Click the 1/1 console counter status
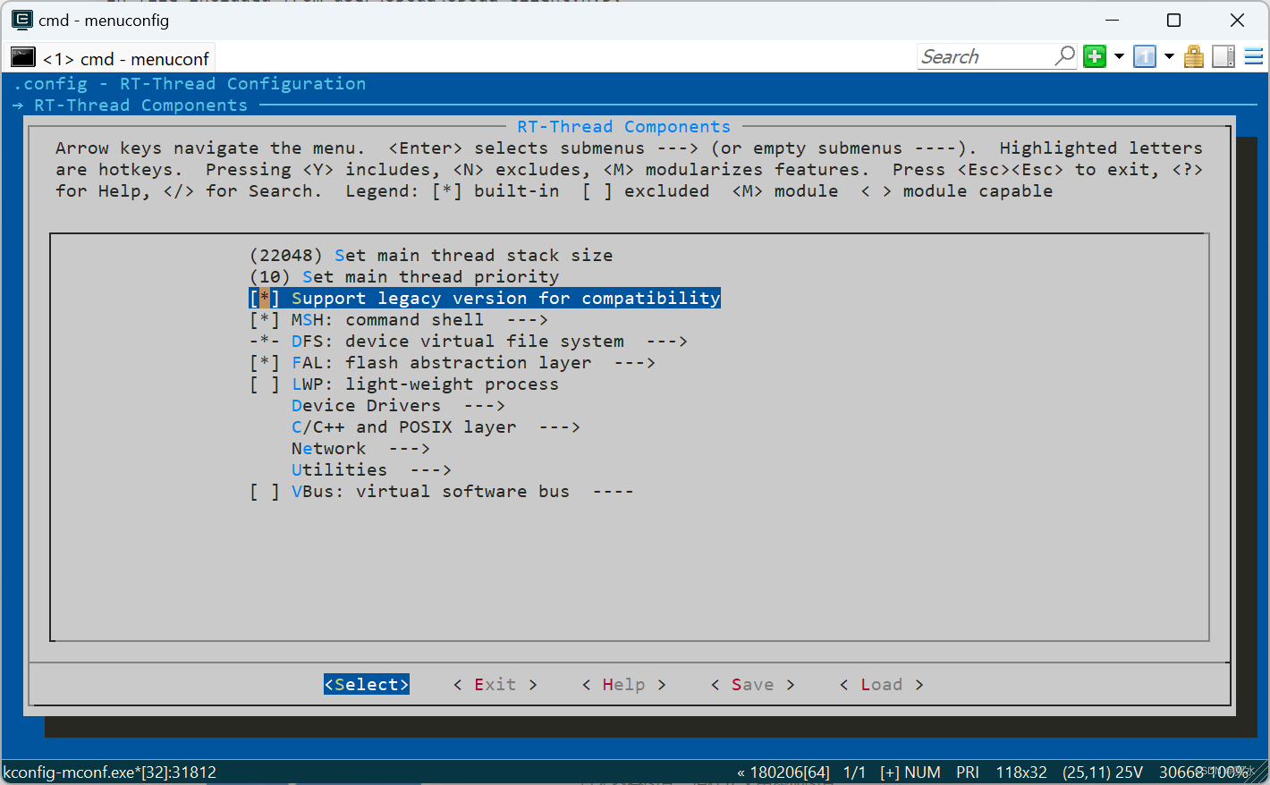1270x785 pixels. 855,772
